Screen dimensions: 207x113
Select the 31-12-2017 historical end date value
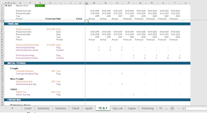51,45
